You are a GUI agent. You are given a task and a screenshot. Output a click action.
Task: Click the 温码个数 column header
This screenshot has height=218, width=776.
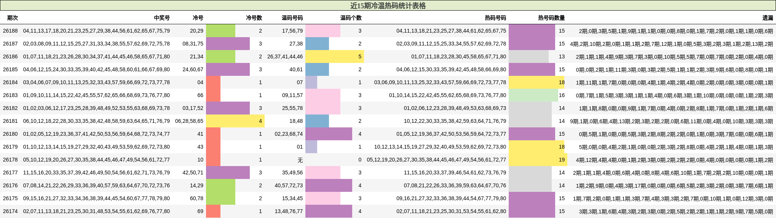tap(351, 18)
